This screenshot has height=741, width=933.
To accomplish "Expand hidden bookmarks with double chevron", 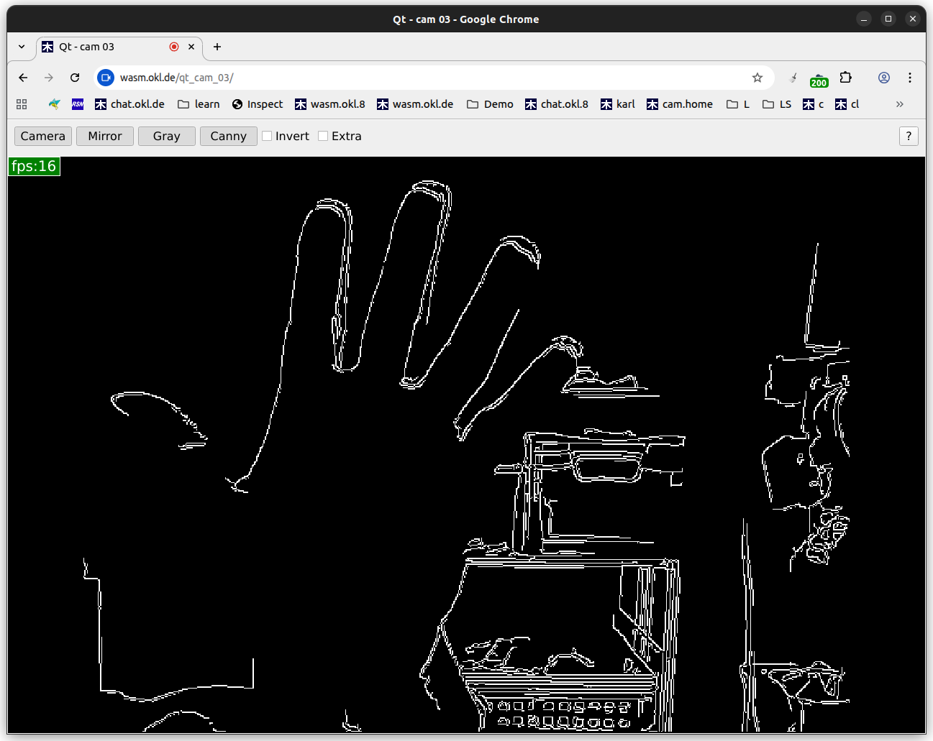I will (x=899, y=104).
